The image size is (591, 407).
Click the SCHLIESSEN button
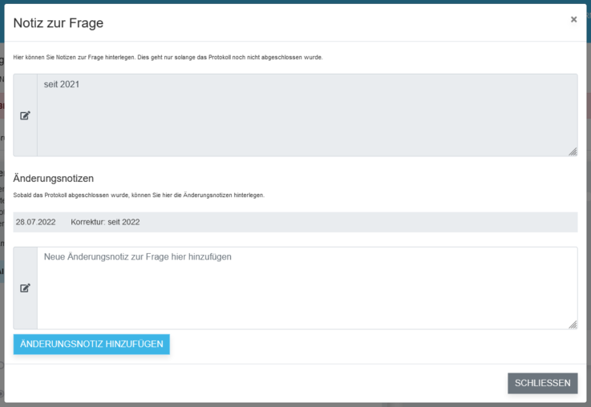point(542,383)
